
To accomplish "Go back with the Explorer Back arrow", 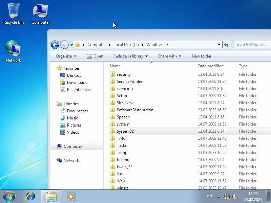I will [55, 45].
